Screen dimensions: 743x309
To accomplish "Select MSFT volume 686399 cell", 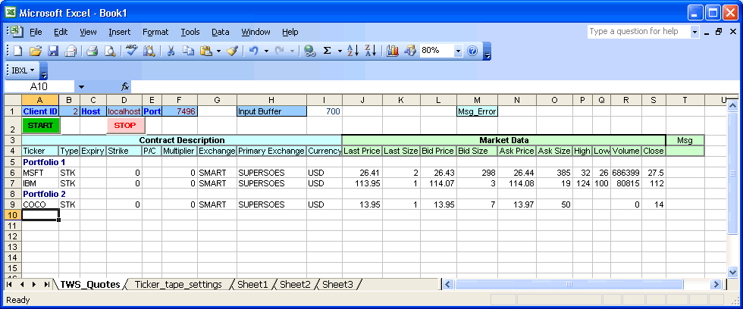I will (626, 173).
